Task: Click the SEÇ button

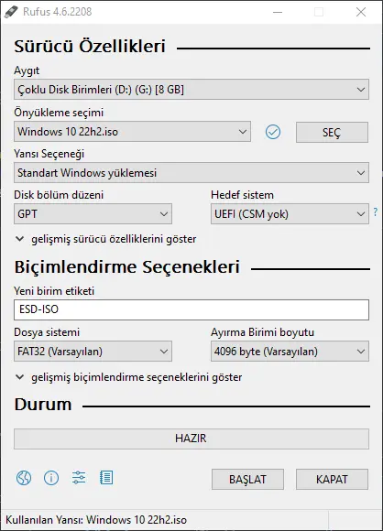Action: click(x=332, y=133)
